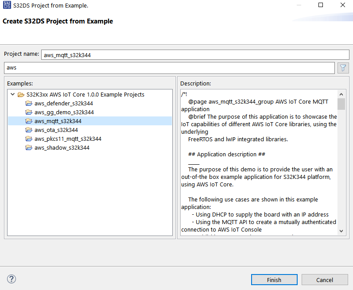Image resolution: width=353 pixels, height=290 pixels.
Task: Click the description scrollbar up arrow
Action: point(341,94)
